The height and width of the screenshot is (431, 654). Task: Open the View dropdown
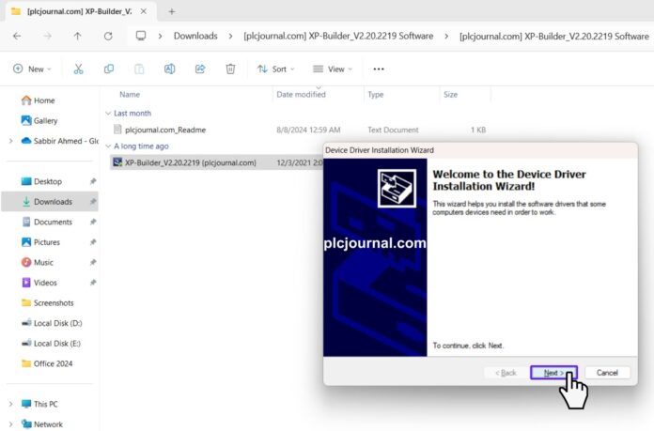click(333, 69)
